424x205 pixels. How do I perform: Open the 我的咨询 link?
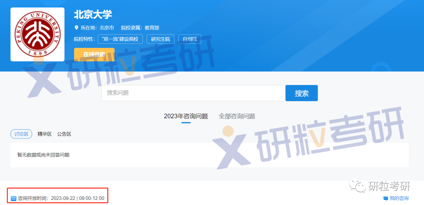tap(399, 198)
